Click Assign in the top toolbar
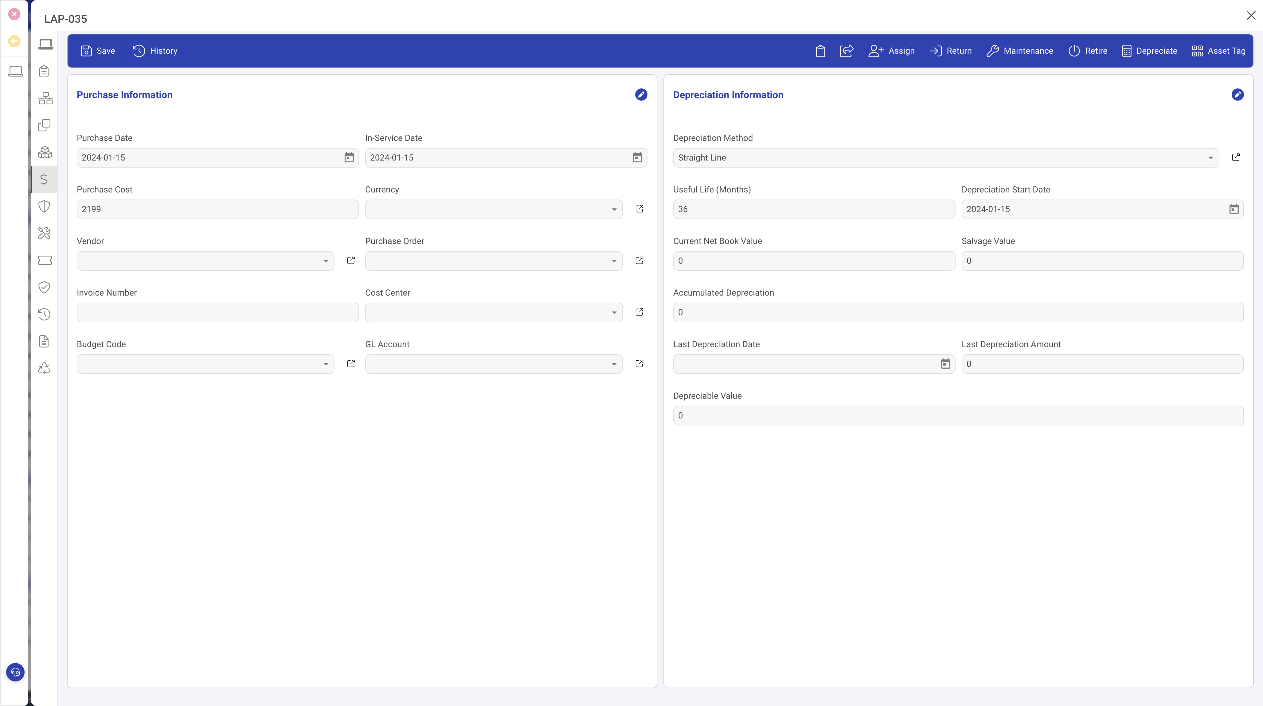 tap(891, 50)
